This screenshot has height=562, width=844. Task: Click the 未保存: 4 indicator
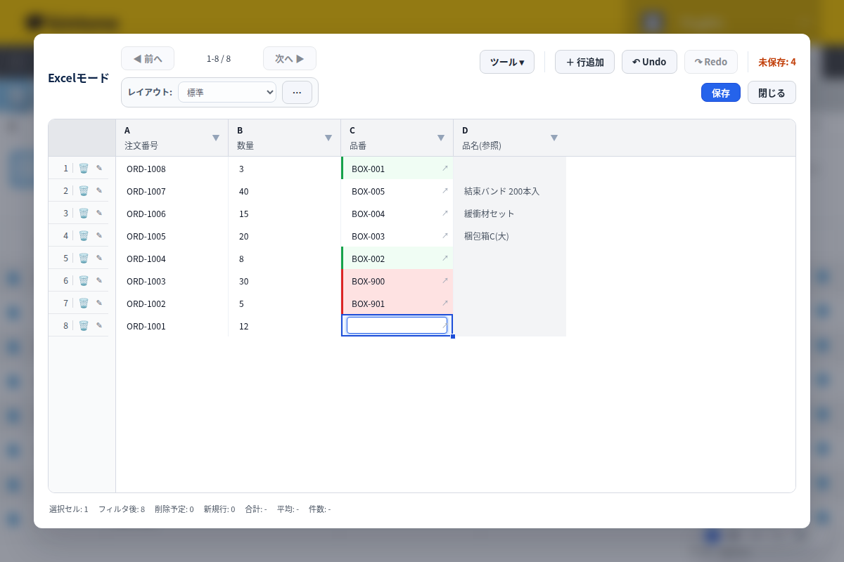click(x=777, y=62)
